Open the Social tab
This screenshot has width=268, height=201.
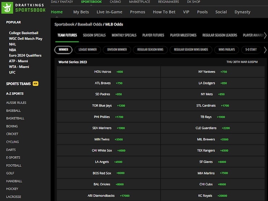pos(221,12)
